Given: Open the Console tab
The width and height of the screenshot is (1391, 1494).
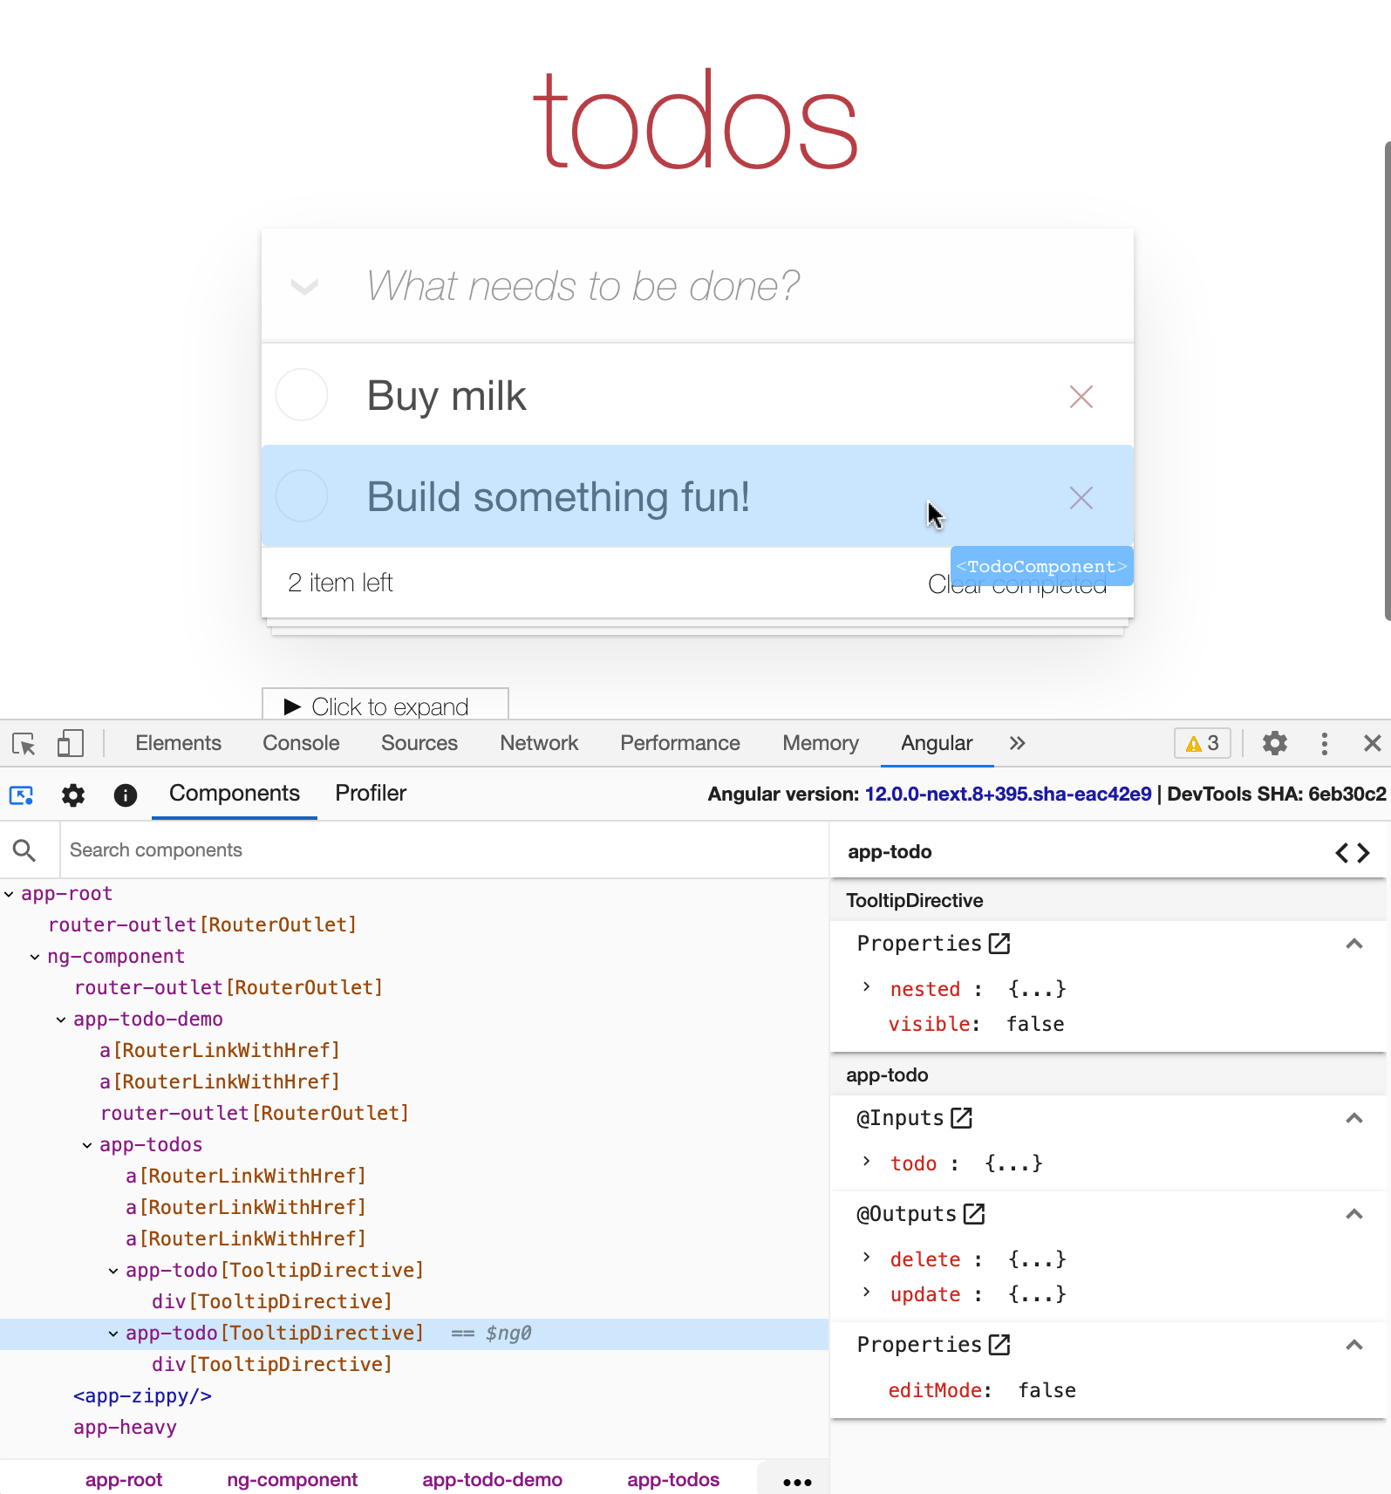Looking at the screenshot, I should tap(301, 744).
